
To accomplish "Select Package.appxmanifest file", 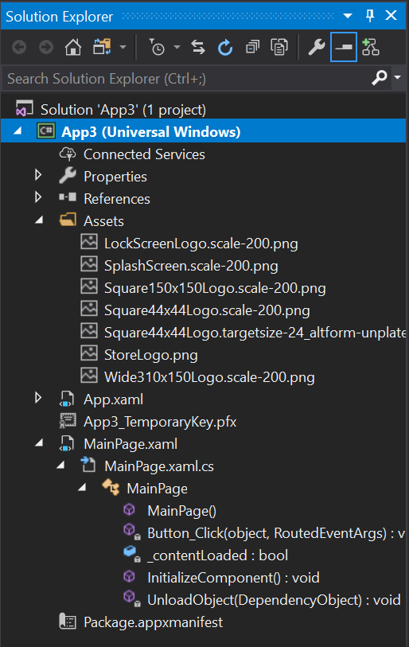I will click(153, 622).
